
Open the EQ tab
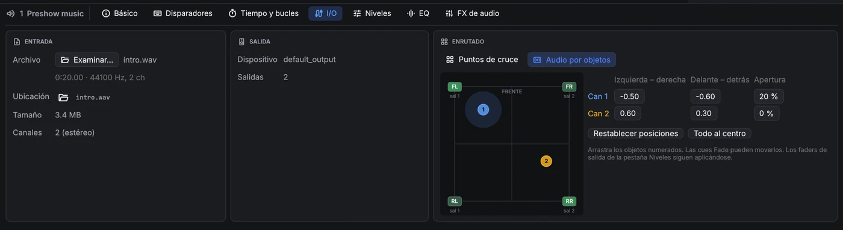tap(418, 13)
